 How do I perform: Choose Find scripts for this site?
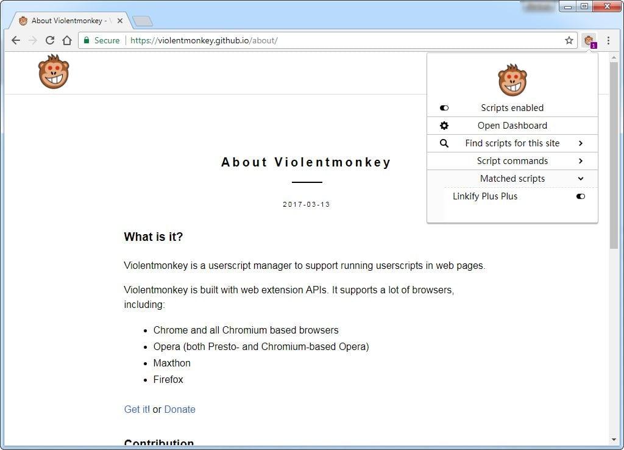click(x=512, y=143)
